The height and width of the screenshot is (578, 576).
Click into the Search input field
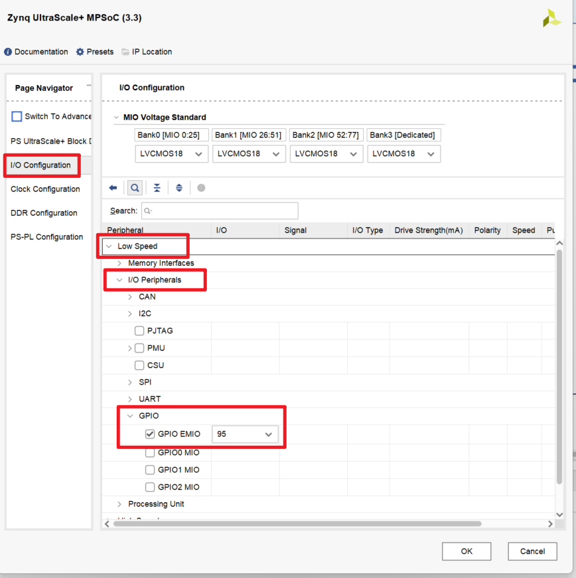point(220,211)
